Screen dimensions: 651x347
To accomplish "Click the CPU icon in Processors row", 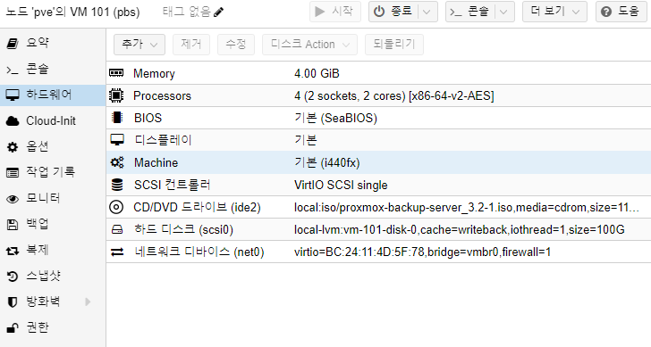I will pos(116,95).
